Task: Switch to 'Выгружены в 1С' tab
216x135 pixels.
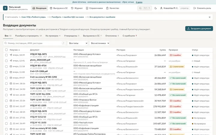Action: (92, 36)
